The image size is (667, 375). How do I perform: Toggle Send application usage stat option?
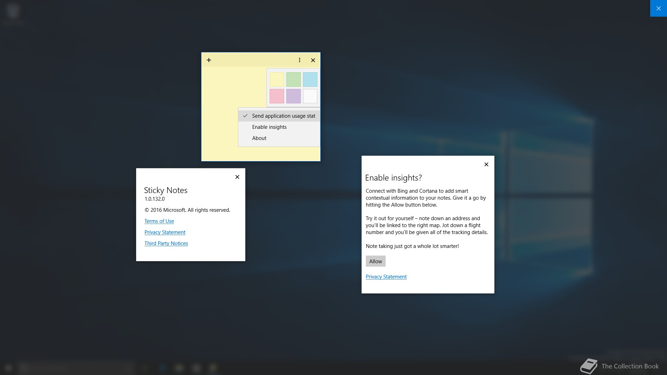279,116
